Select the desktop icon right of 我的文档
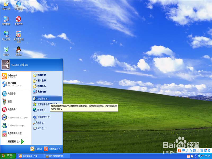The height and width of the screenshot is (159, 212). pyautogui.click(x=19, y=5)
